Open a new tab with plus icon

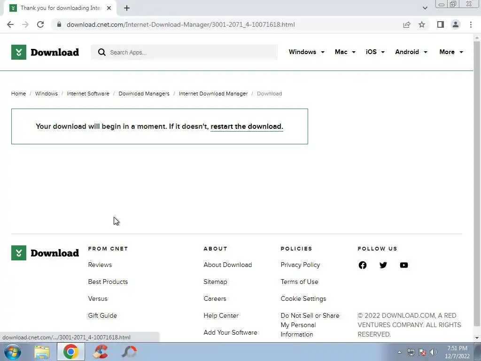pos(127,8)
